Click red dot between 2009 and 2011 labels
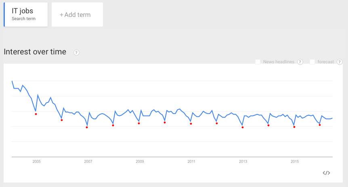 click(165, 123)
